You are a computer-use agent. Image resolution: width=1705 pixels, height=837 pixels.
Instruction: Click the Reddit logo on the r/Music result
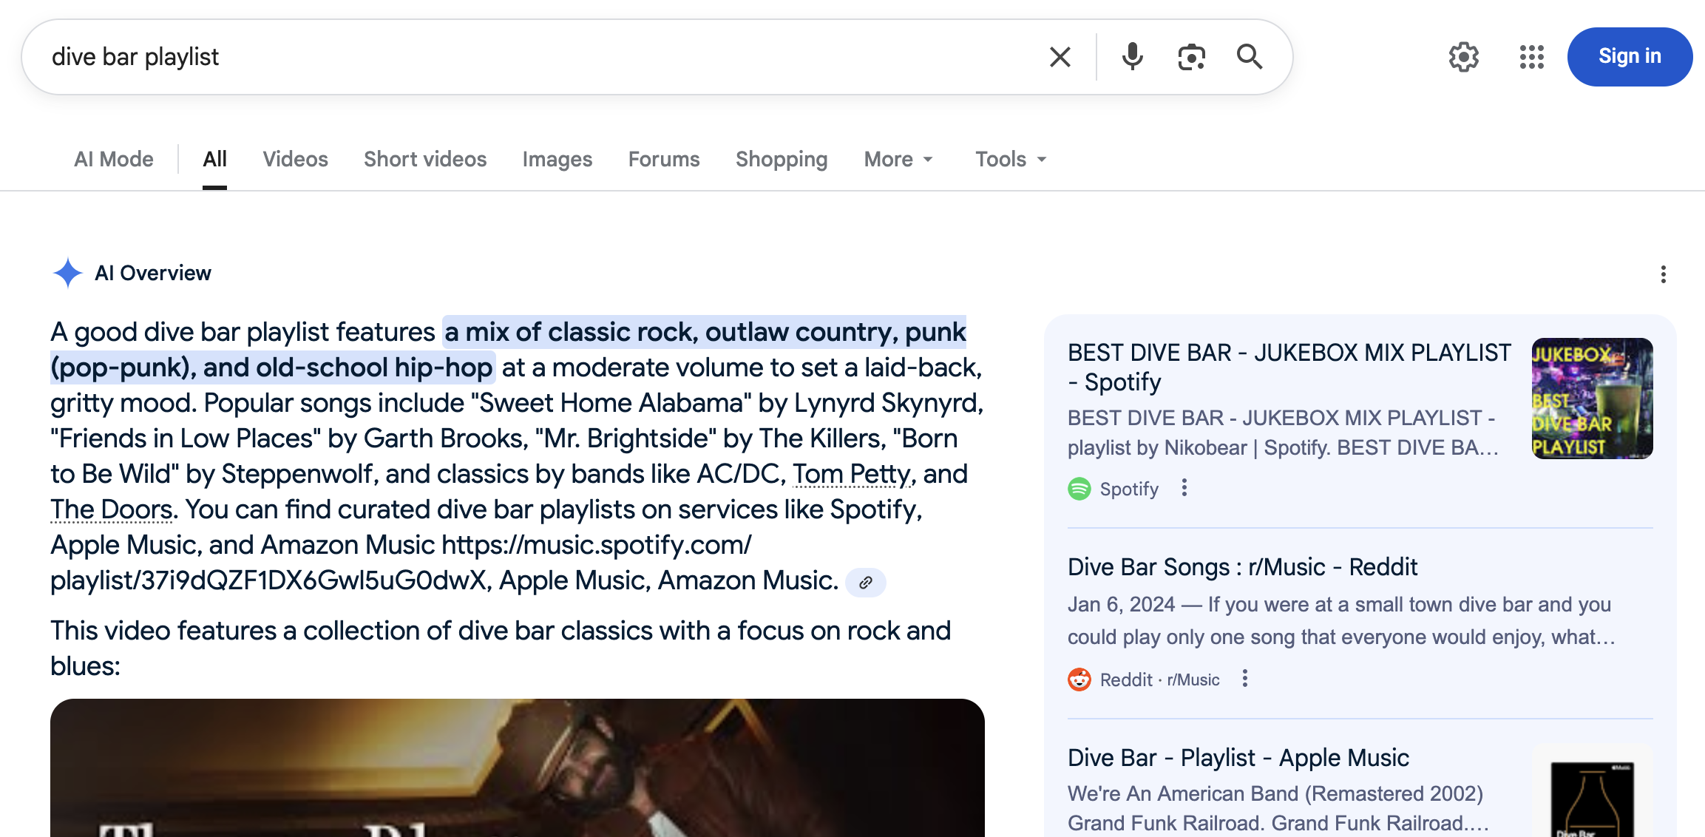coord(1079,679)
